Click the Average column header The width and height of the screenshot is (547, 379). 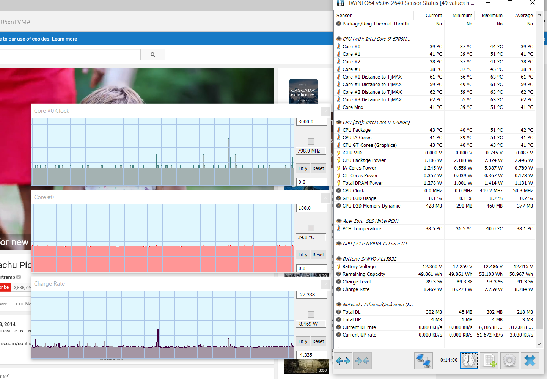[520, 16]
